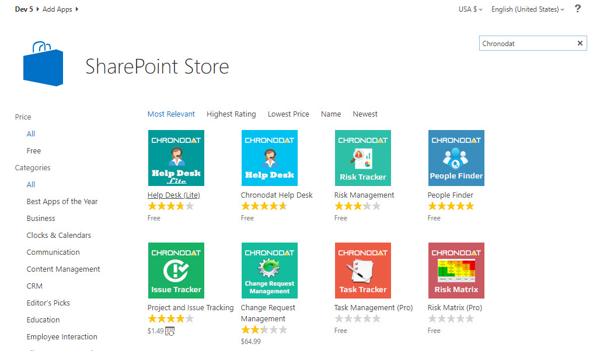Open the Risk Matrix app tile
The height and width of the screenshot is (351, 593).
[x=456, y=271]
